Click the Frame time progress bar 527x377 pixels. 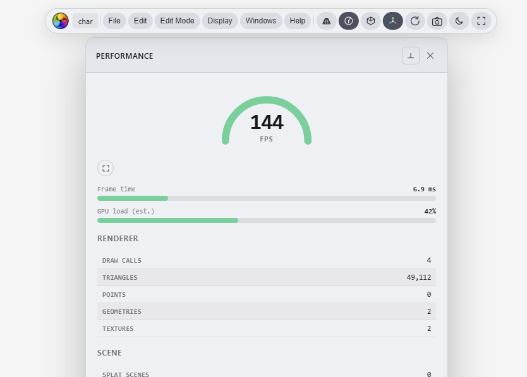[x=267, y=198]
